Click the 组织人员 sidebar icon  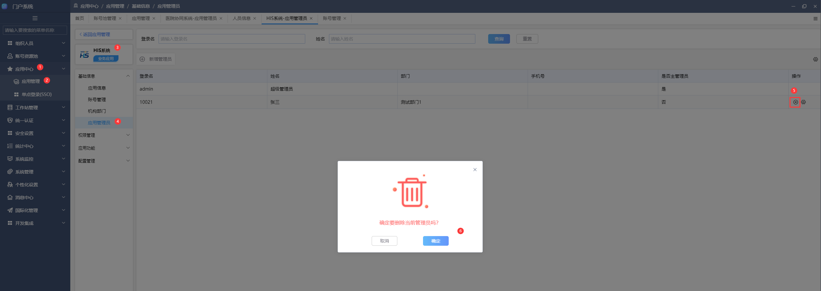(x=10, y=43)
